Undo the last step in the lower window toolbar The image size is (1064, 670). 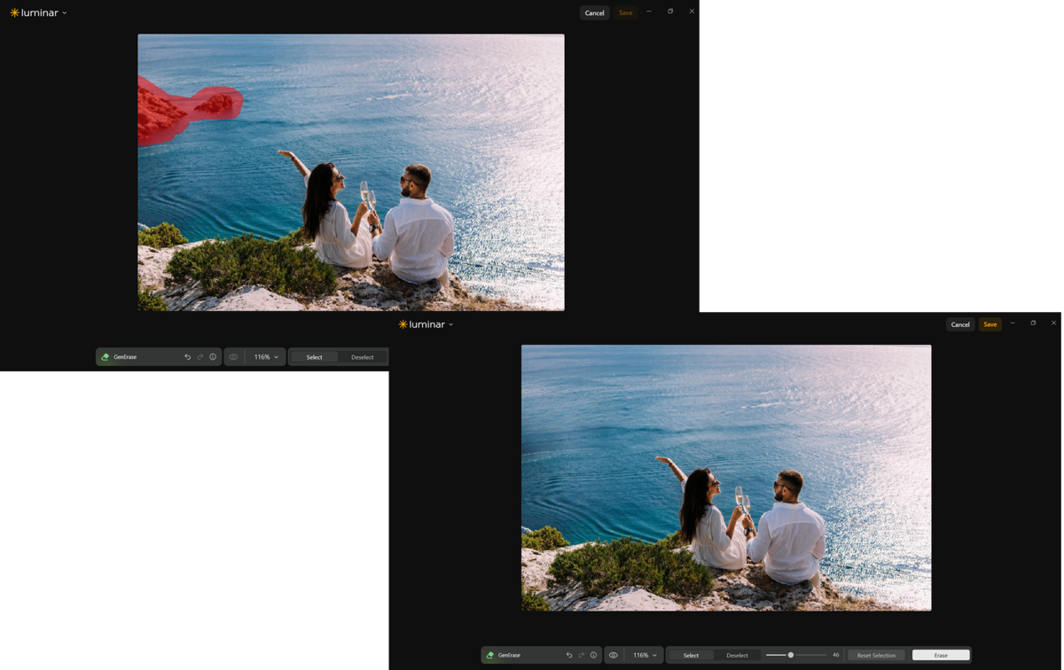click(x=568, y=655)
